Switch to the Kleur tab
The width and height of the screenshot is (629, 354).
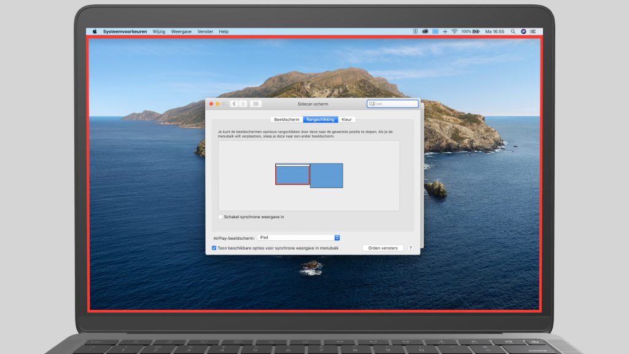(x=347, y=119)
